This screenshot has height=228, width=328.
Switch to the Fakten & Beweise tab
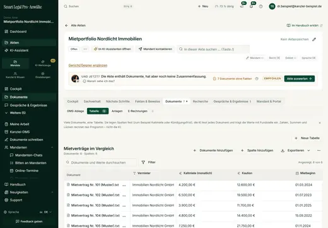(148, 102)
